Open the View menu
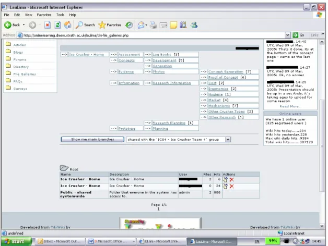This screenshot has height=246, width=328. pyautogui.click(x=28, y=15)
